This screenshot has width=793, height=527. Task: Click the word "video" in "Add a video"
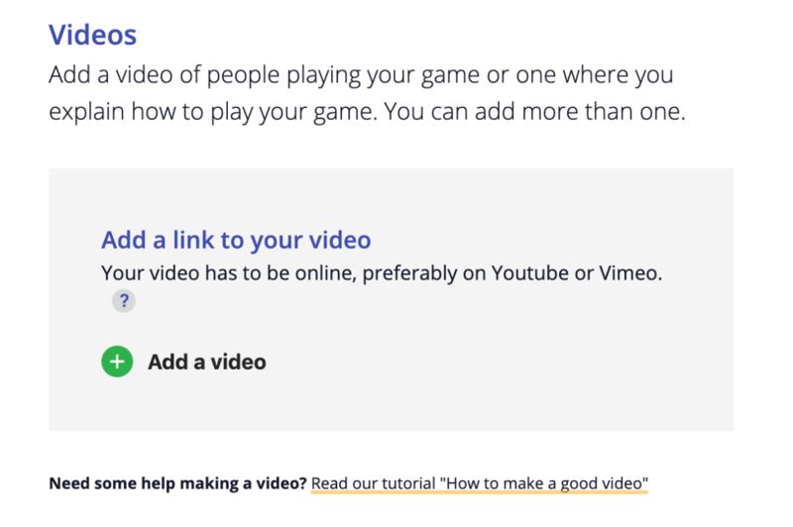(236, 363)
